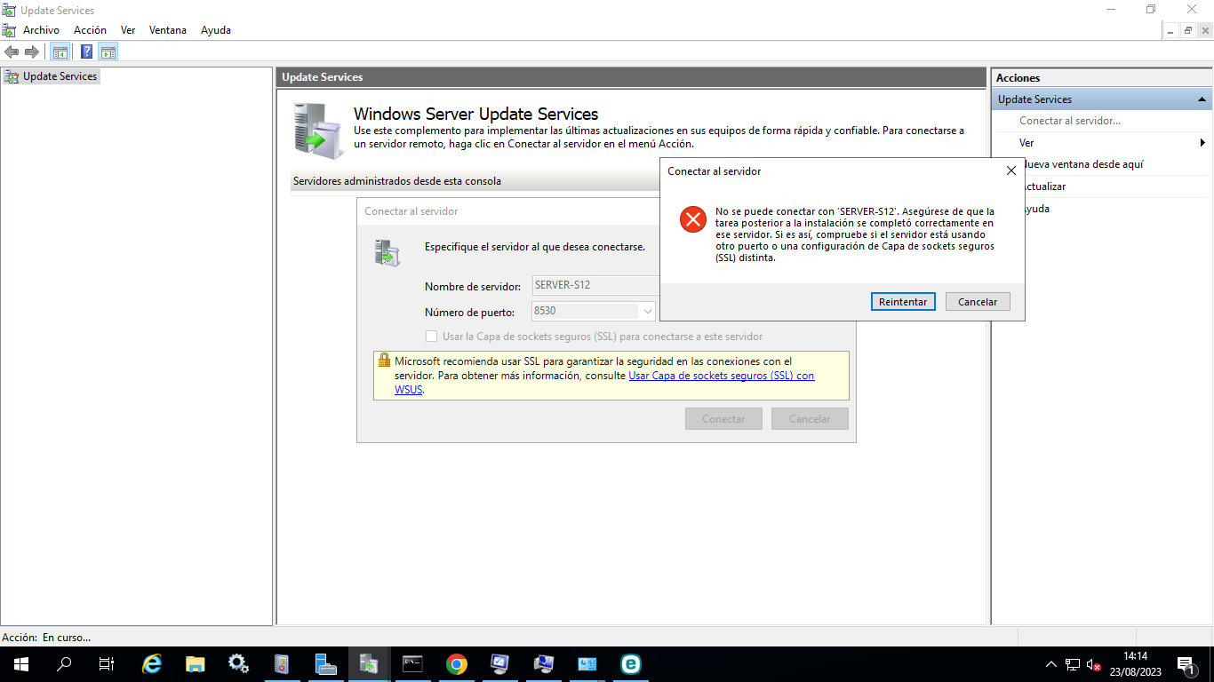
Task: Launch Google Chrome from the taskbar
Action: [456, 663]
